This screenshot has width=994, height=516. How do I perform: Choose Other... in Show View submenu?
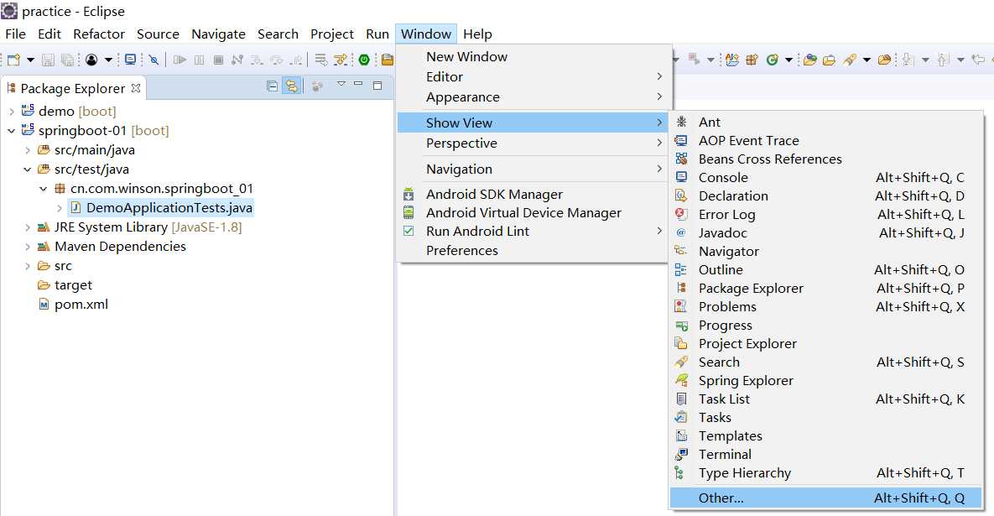point(825,498)
